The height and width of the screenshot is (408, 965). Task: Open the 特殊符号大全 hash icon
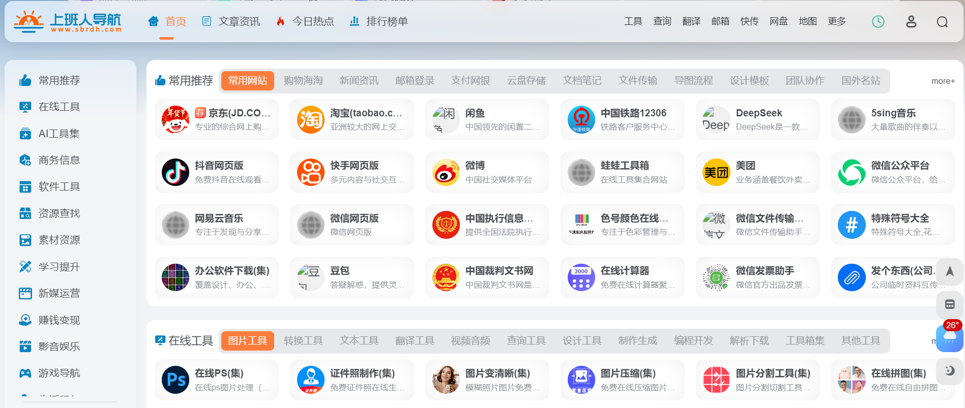tap(852, 225)
